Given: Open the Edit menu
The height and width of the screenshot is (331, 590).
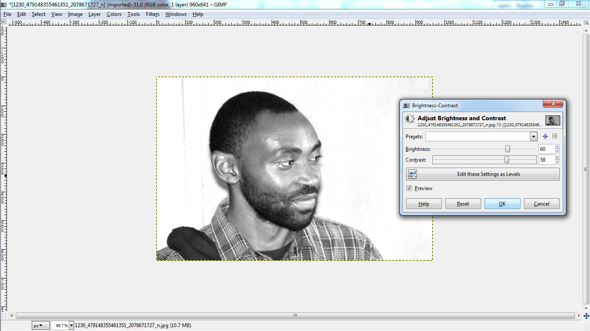Looking at the screenshot, I should (x=22, y=14).
